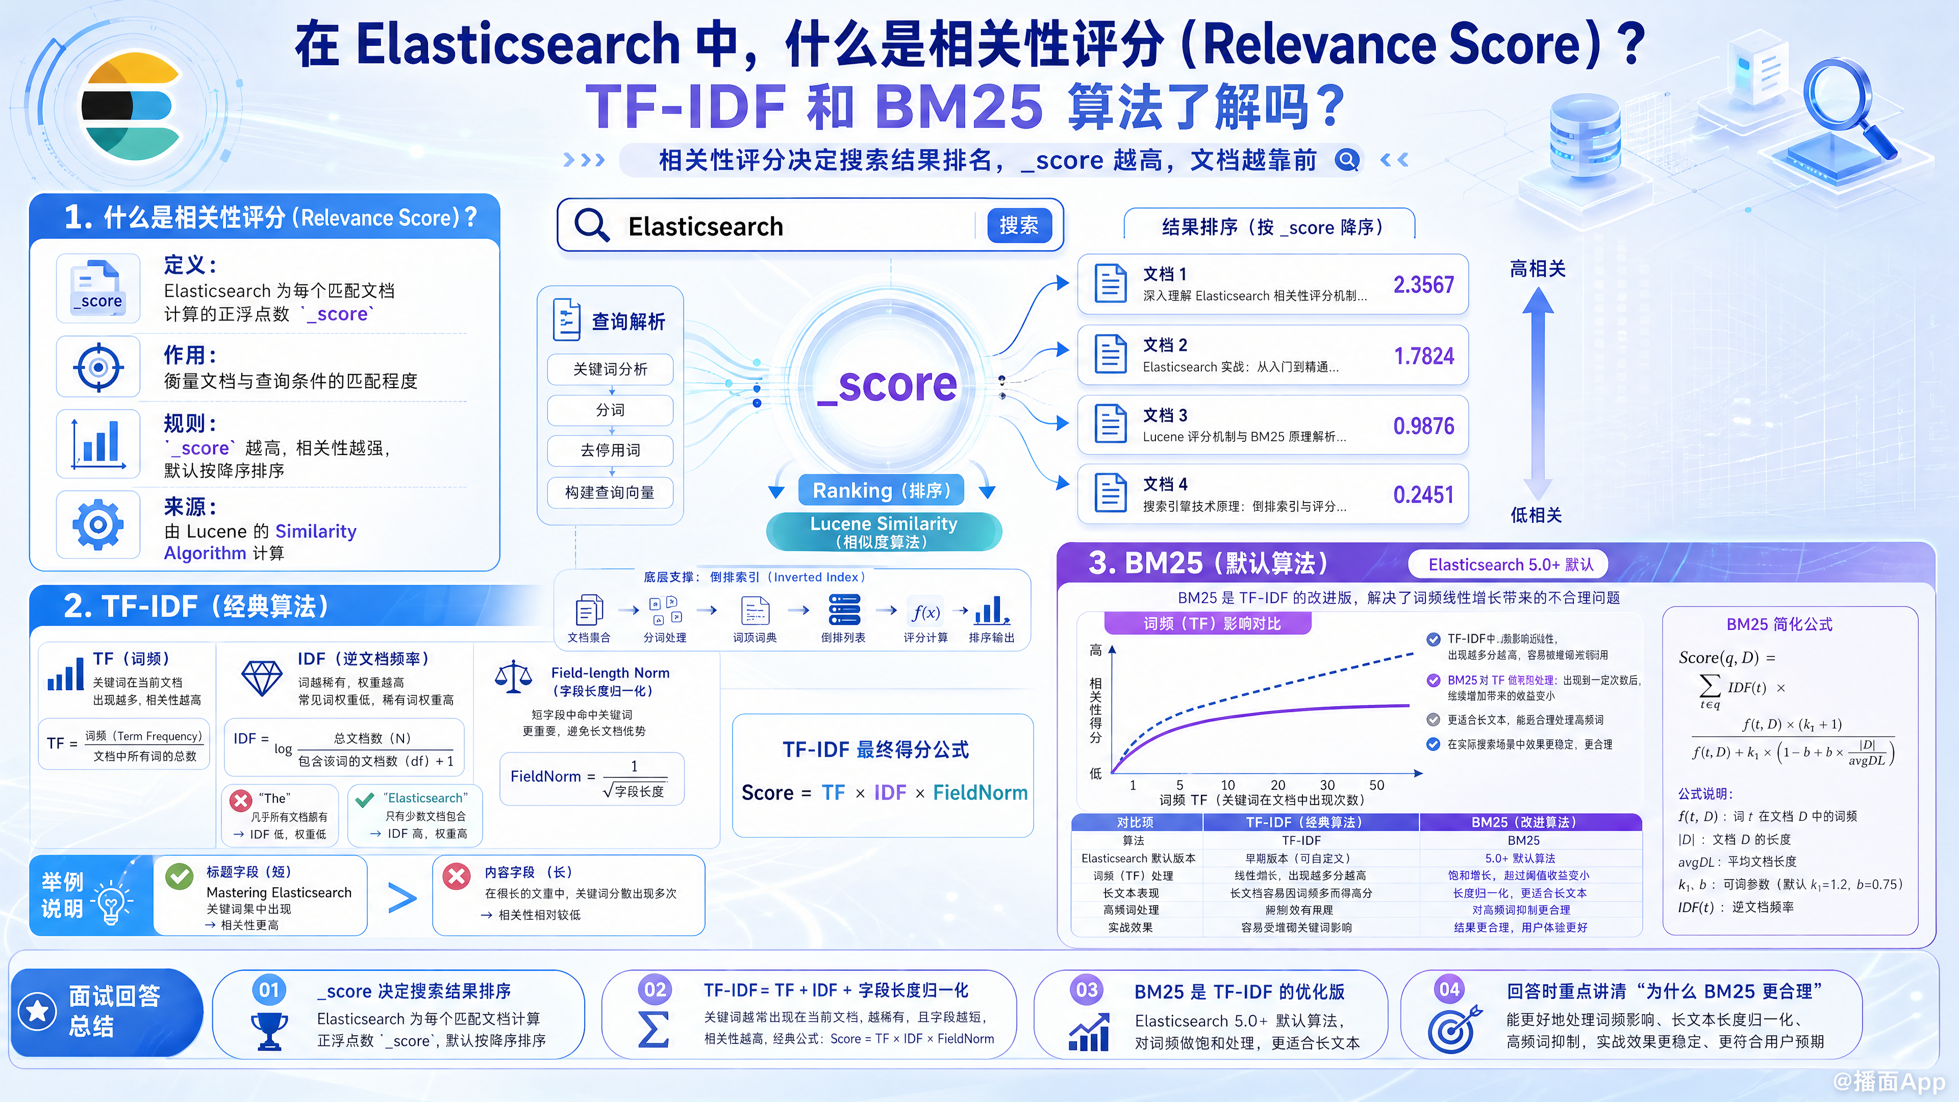
Task: Click the 文档 1 file icon
Action: coord(1110,284)
